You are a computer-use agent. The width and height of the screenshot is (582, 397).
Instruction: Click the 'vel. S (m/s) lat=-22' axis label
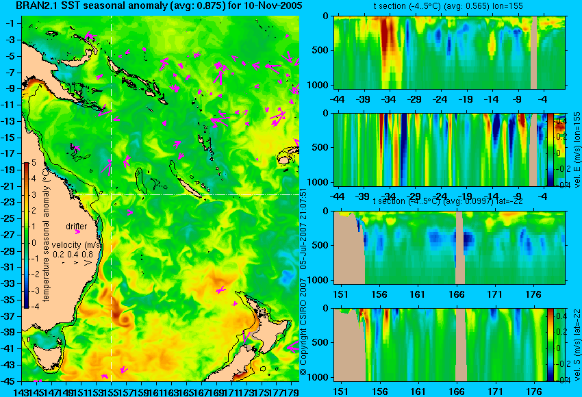point(577,345)
